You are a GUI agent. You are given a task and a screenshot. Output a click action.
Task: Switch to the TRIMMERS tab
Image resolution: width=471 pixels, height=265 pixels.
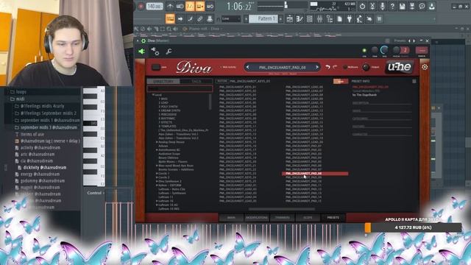[x=283, y=218]
